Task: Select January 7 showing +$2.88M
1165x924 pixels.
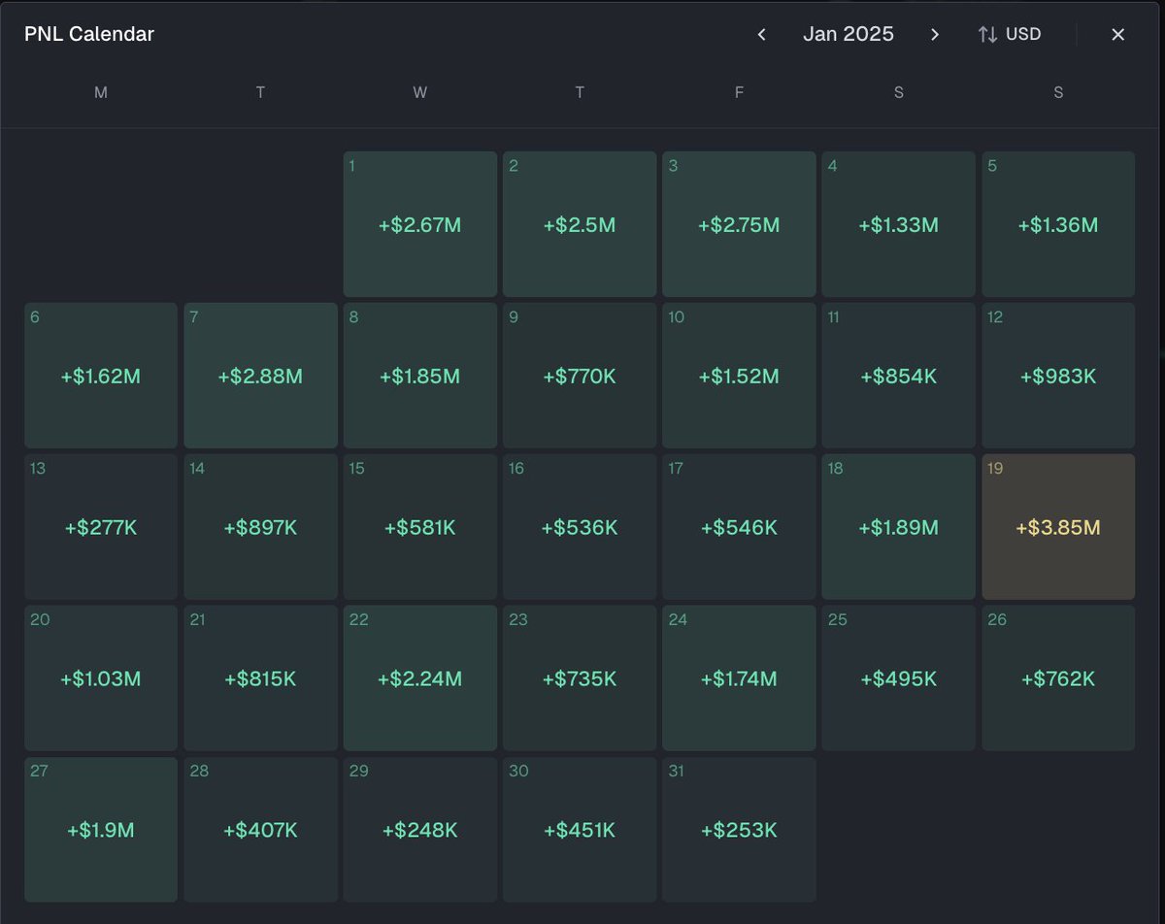Action: 260,375
